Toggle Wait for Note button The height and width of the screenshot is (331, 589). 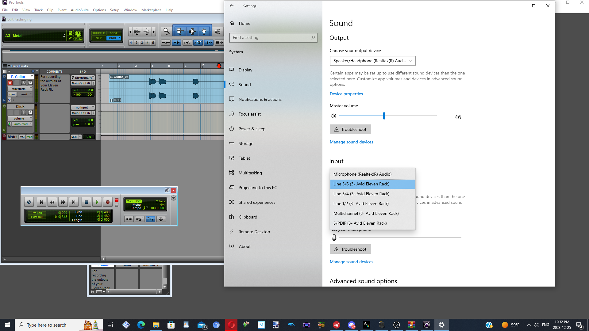click(x=129, y=219)
